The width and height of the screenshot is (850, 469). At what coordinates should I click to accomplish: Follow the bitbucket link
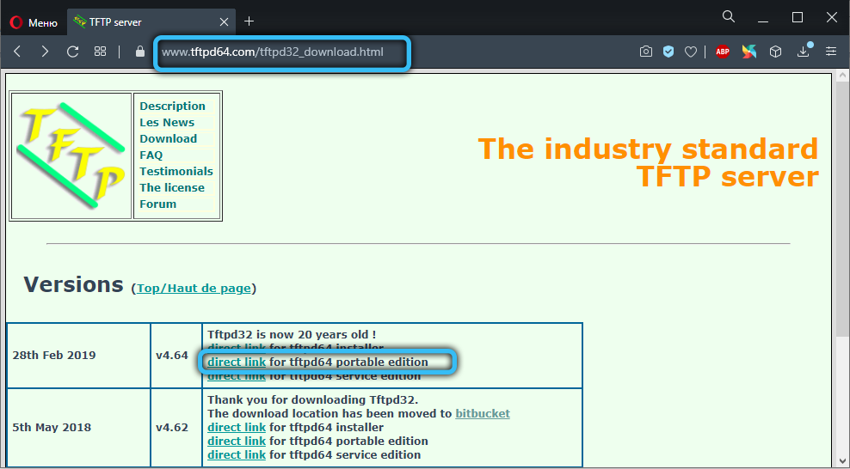(482, 413)
